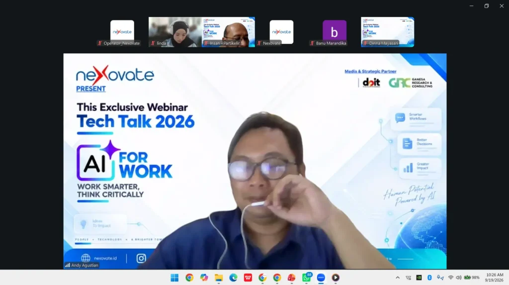Image resolution: width=509 pixels, height=285 pixels.
Task: Click muted mic icon beside Dinna Mayasari
Action: point(365,43)
